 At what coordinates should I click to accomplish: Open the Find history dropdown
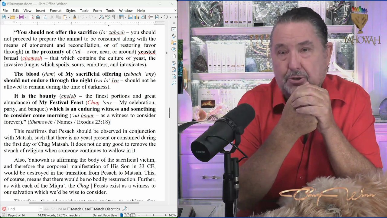[x=41, y=209]
